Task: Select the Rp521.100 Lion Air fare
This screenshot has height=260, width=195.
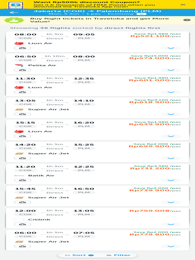Action: 150,36
